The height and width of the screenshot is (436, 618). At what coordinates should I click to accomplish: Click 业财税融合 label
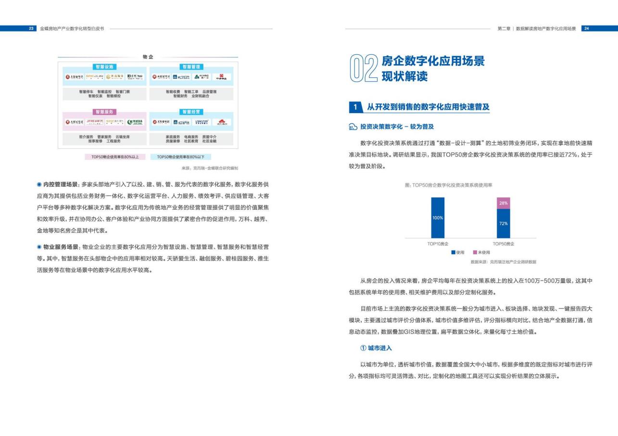[x=200, y=96]
